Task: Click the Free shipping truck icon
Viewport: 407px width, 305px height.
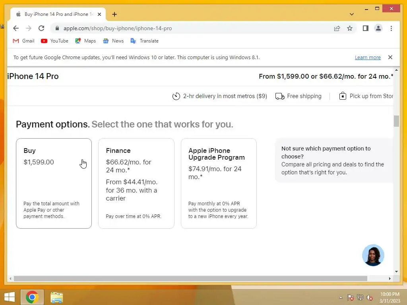Action: (280, 96)
